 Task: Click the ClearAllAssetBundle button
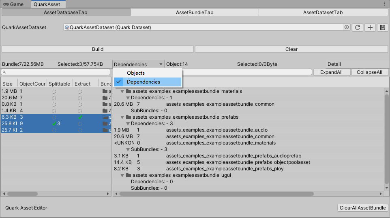pyautogui.click(x=363, y=208)
